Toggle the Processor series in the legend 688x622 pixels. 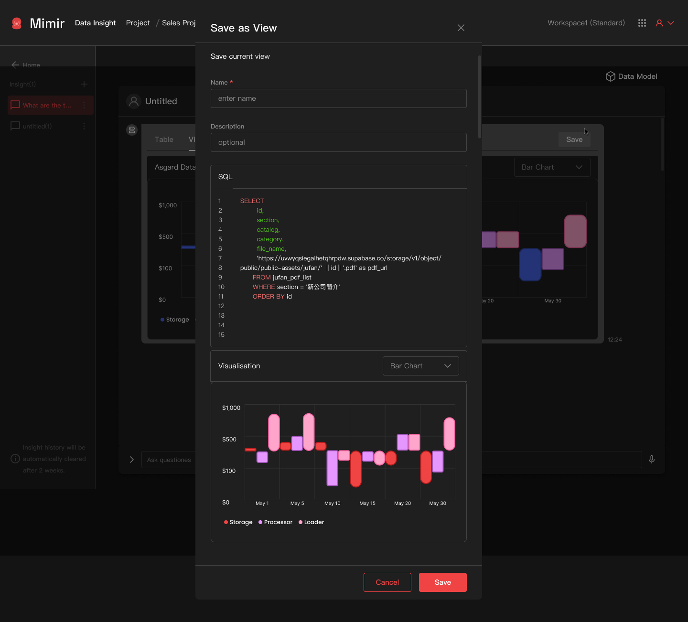(x=275, y=522)
